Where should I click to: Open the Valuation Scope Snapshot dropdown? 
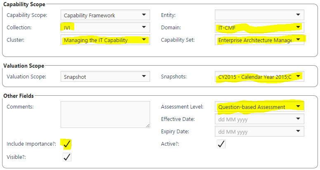pos(144,76)
